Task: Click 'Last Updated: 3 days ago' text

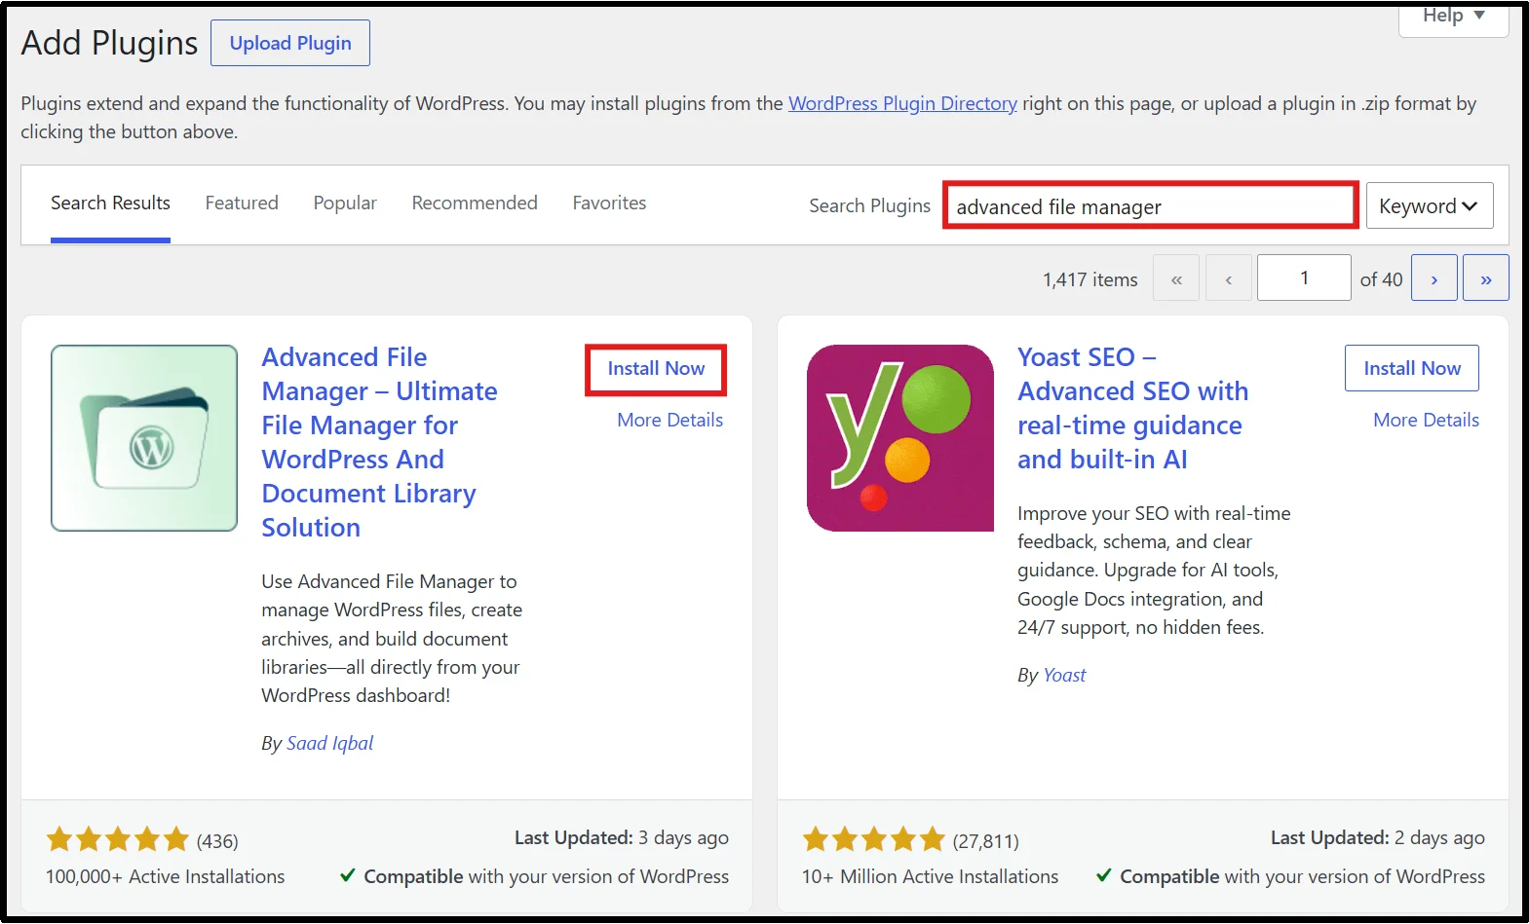Action: tap(622, 837)
